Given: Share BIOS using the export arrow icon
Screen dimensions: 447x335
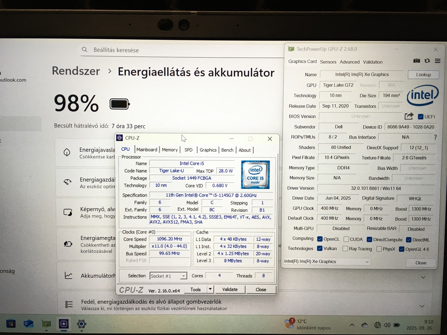Looking at the screenshot, I should coord(409,116).
